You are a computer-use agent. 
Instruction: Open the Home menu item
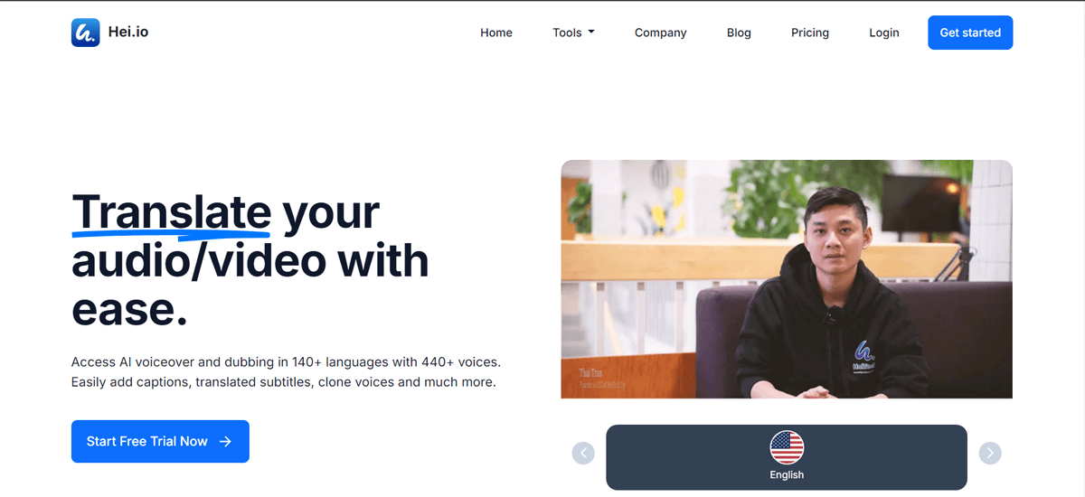click(x=496, y=33)
